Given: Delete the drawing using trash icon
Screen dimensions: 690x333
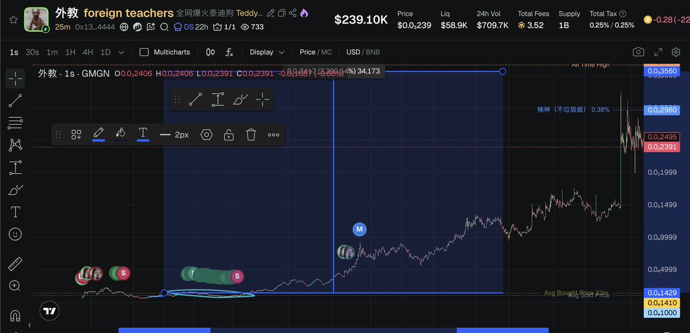Looking at the screenshot, I should coord(251,134).
